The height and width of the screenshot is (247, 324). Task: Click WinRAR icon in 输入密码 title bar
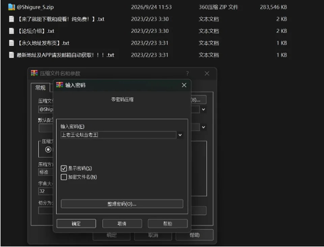59,85
